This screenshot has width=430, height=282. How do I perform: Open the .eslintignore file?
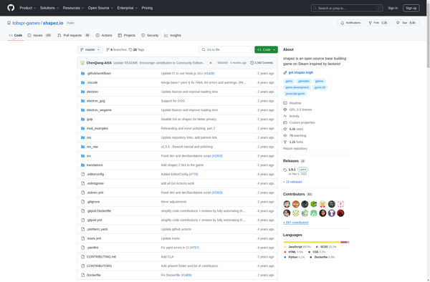tap(95, 183)
